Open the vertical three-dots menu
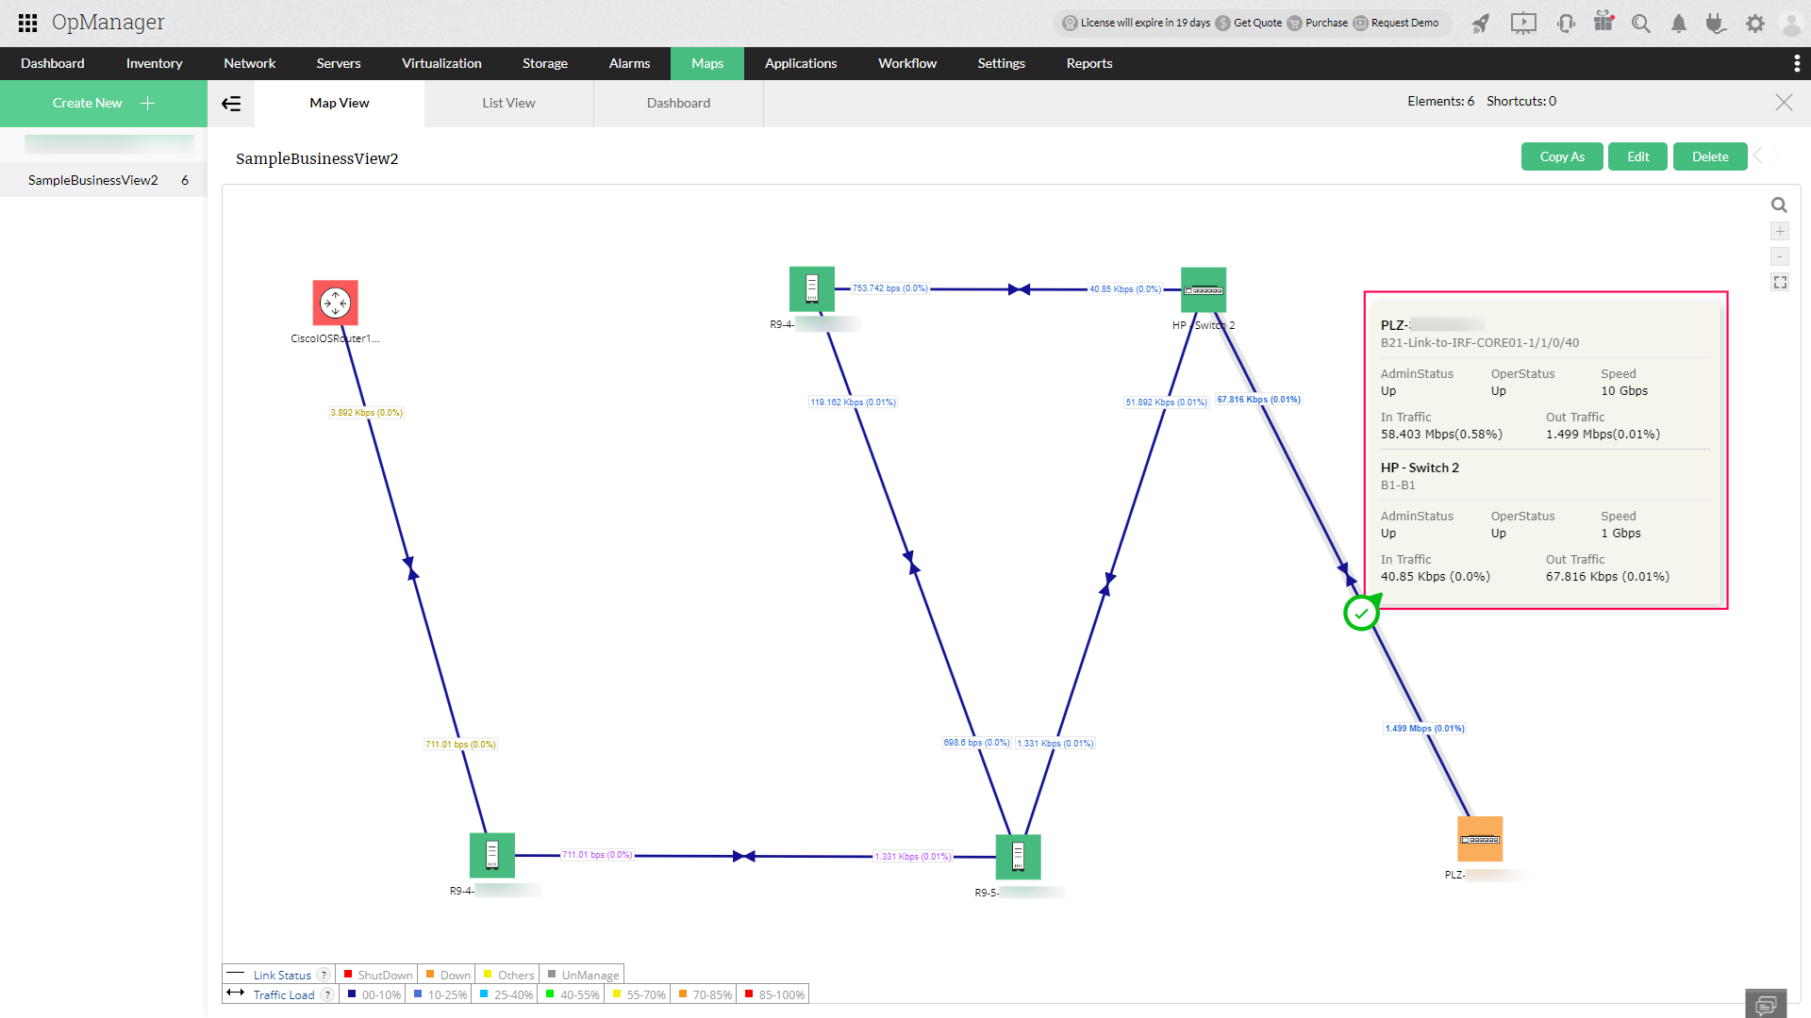Image resolution: width=1811 pixels, height=1018 pixels. click(x=1796, y=63)
